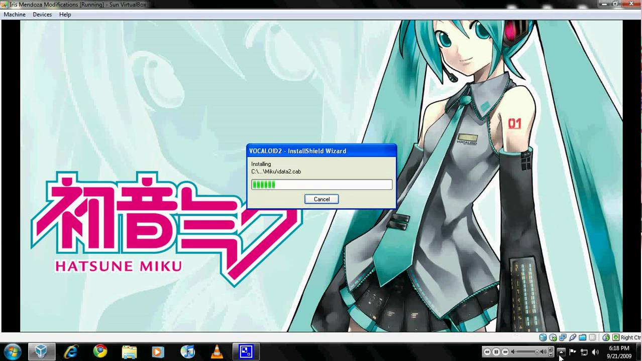Open the system volume tray icon

[x=595, y=352]
